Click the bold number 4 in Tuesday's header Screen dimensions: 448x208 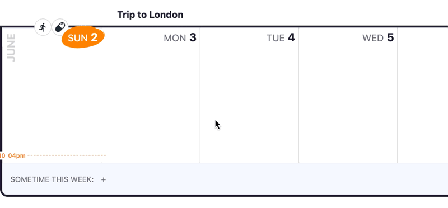pos(291,37)
